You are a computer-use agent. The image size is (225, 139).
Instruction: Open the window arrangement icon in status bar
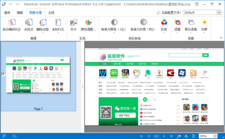14,136
